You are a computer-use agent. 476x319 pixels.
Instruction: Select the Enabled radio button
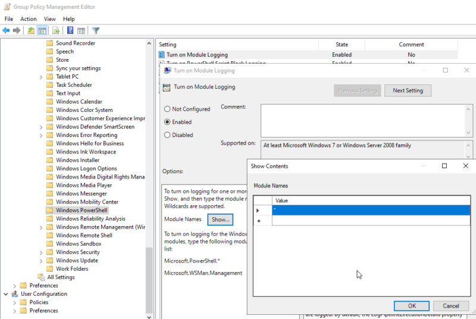click(x=167, y=122)
